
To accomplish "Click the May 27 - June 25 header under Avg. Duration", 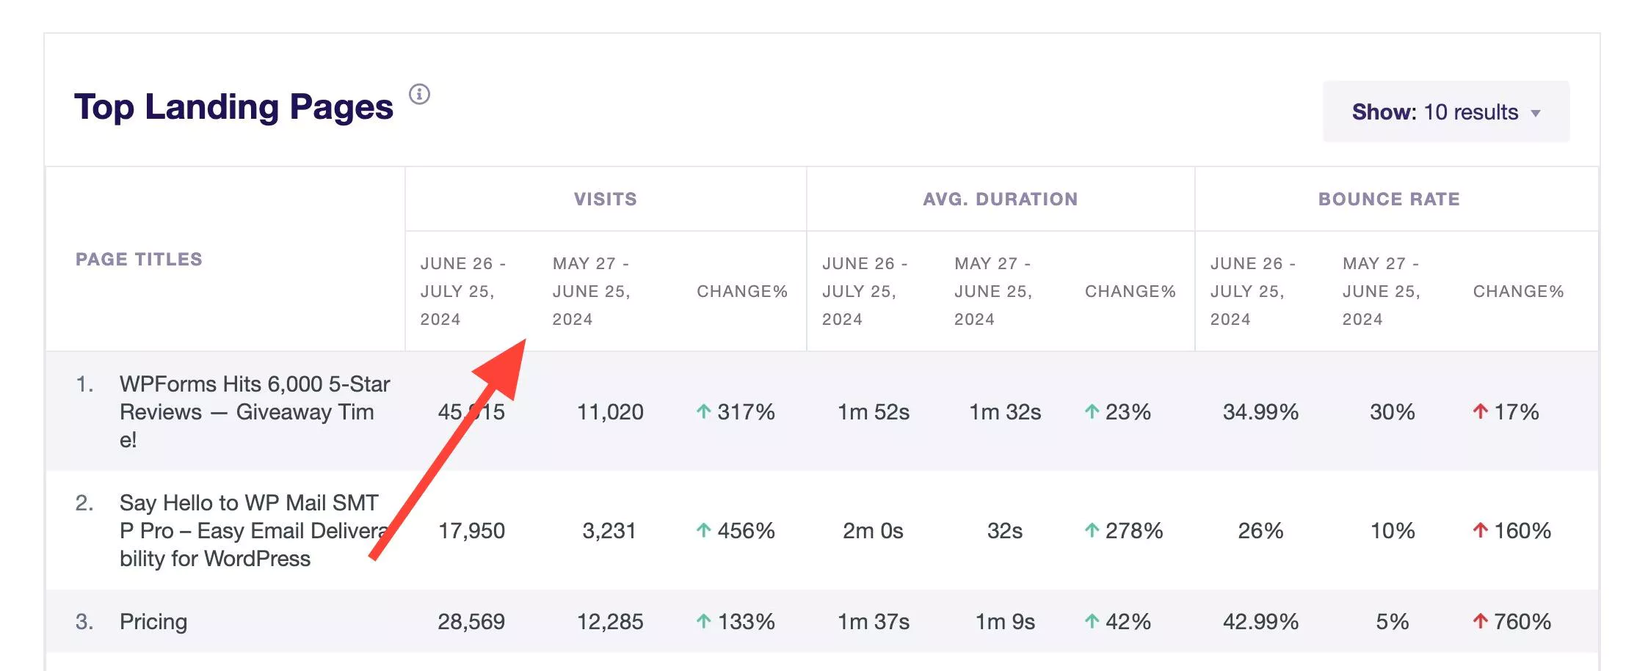I will pyautogui.click(x=993, y=291).
